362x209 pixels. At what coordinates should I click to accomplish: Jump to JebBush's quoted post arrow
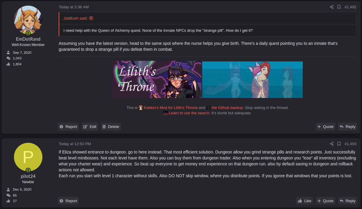(91, 18)
